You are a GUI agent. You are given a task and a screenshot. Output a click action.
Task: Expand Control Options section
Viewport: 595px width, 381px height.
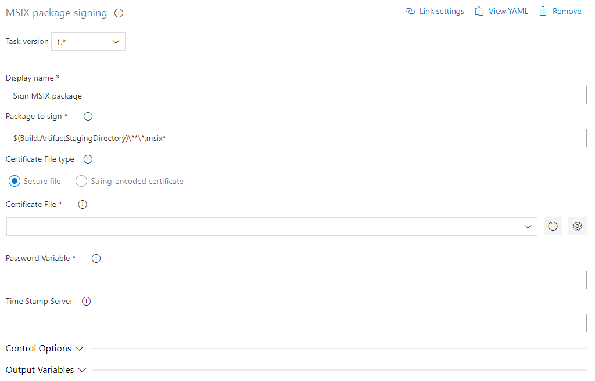click(44, 349)
